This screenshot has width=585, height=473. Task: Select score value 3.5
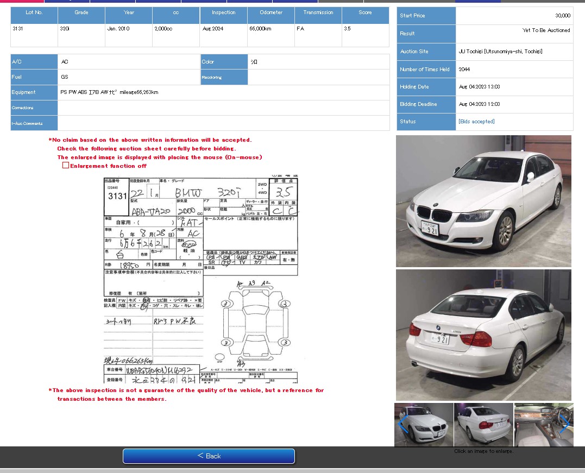coord(347,29)
